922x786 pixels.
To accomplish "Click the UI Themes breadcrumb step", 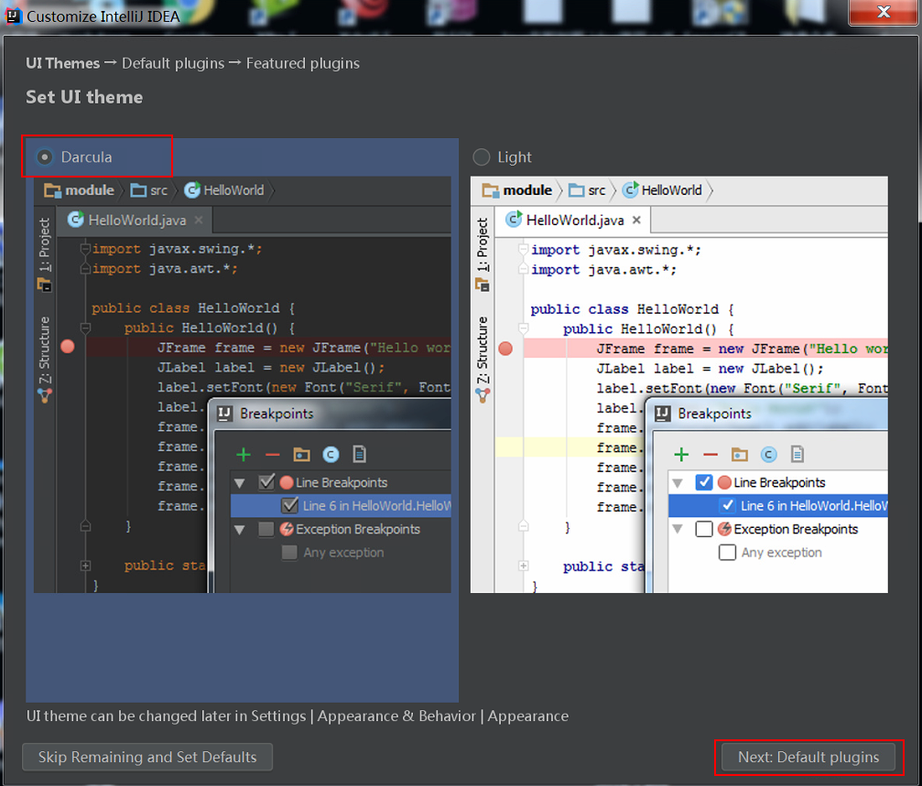I will click(62, 63).
